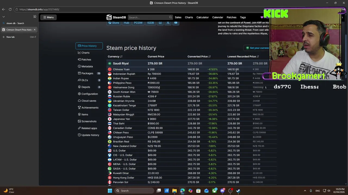Image resolution: width=348 pixels, height=195 pixels.
Task: Open the Charts nav item in header
Action: pos(189,17)
